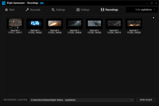
Task: Browse recordings location with the ellipsis button
Action: point(131,100)
